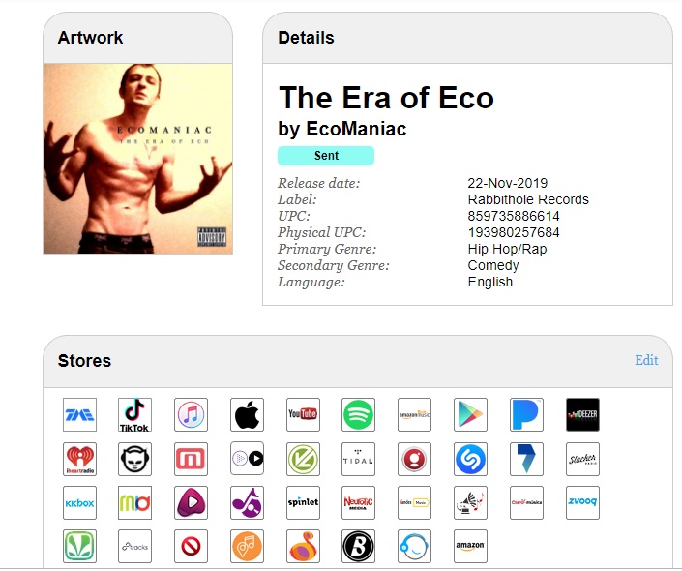Viewport: 682px width, 571px height.
Task: Click the TikTok store icon
Action: pos(135,414)
